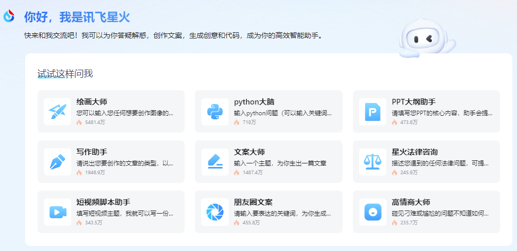
Task: Click the 718万 usage count
Action: (249, 122)
